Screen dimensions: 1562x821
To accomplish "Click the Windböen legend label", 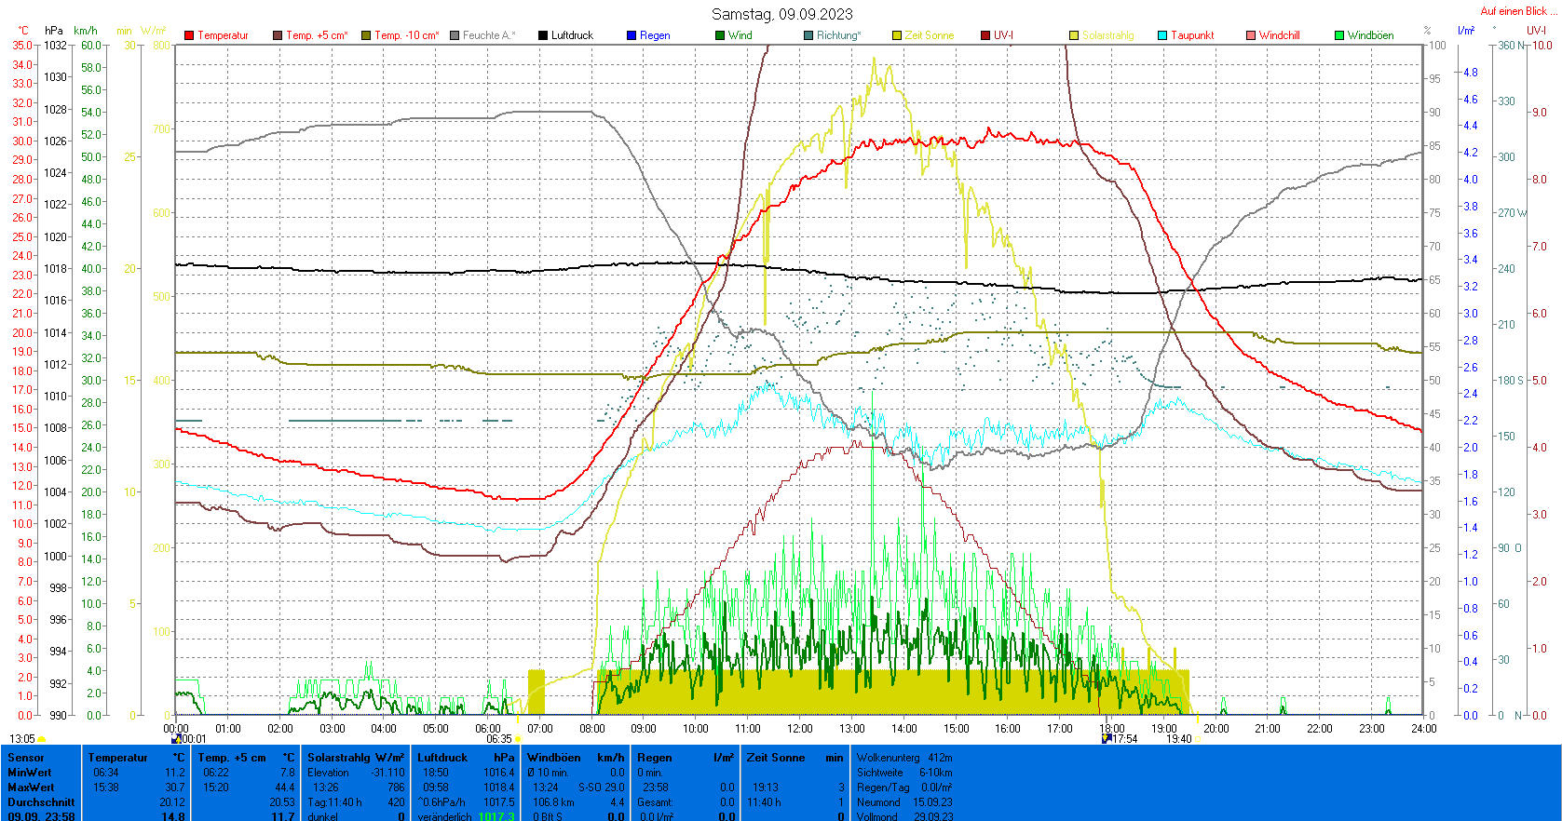I will [x=1371, y=35].
